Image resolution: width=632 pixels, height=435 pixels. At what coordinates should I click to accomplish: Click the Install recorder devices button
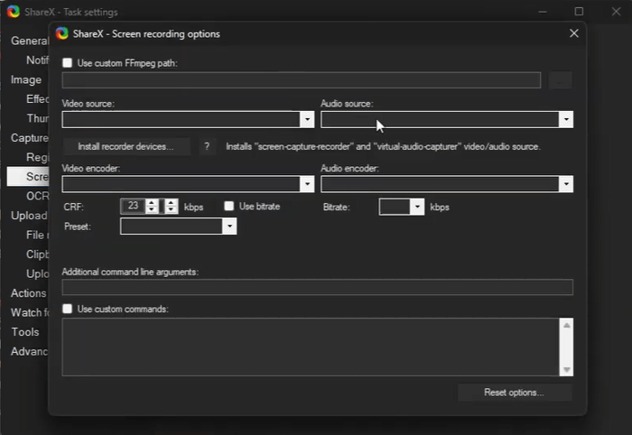pyautogui.click(x=127, y=146)
